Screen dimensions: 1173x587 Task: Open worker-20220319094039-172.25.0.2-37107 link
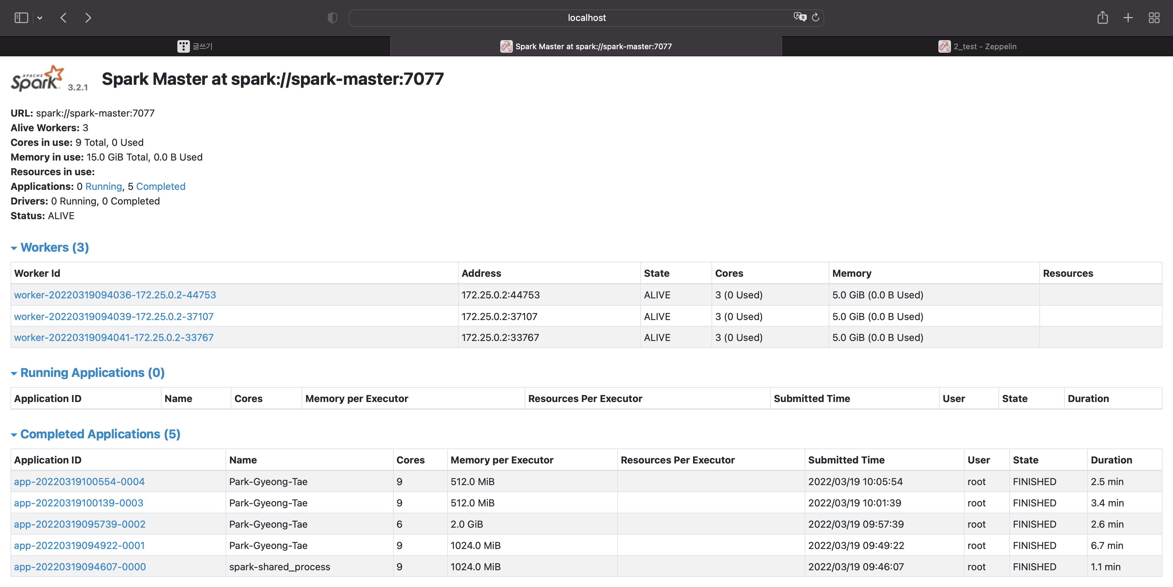tap(114, 316)
